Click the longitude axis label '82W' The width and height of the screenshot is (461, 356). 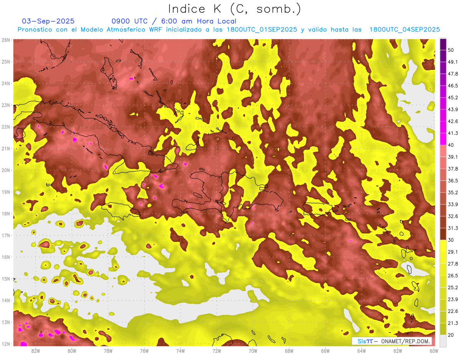36,351
